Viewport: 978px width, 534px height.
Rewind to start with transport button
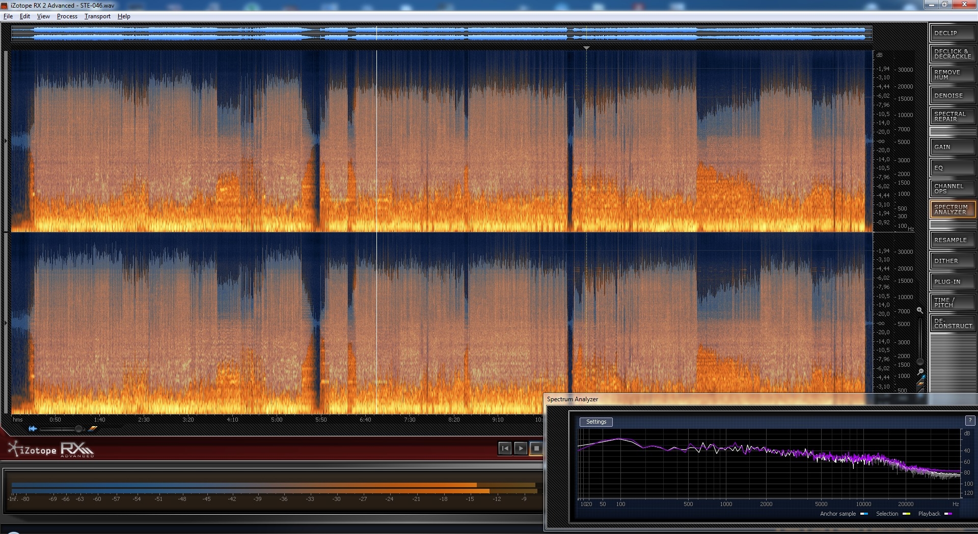[504, 448]
